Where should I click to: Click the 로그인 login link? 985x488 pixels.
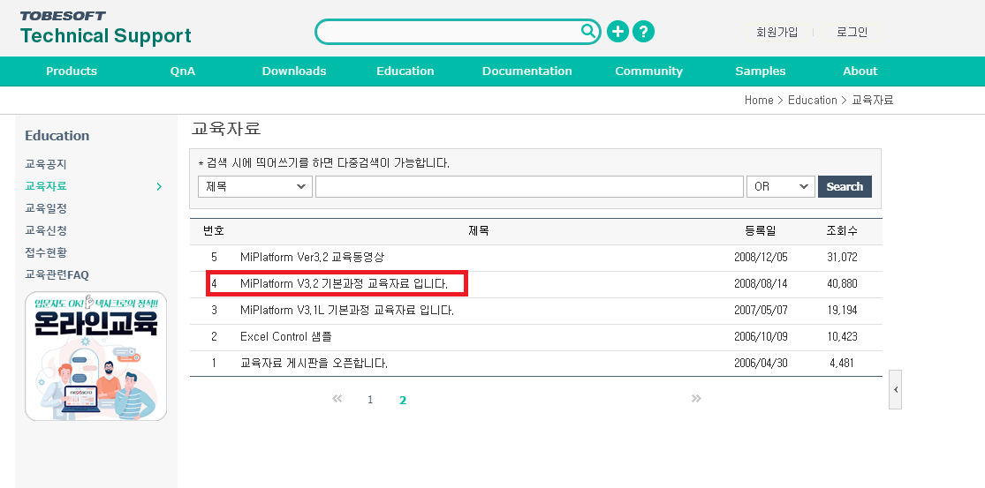pyautogui.click(x=852, y=32)
